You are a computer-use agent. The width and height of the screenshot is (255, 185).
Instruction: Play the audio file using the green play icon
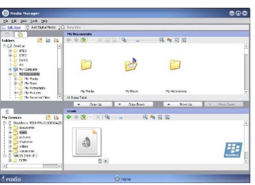click(x=106, y=161)
